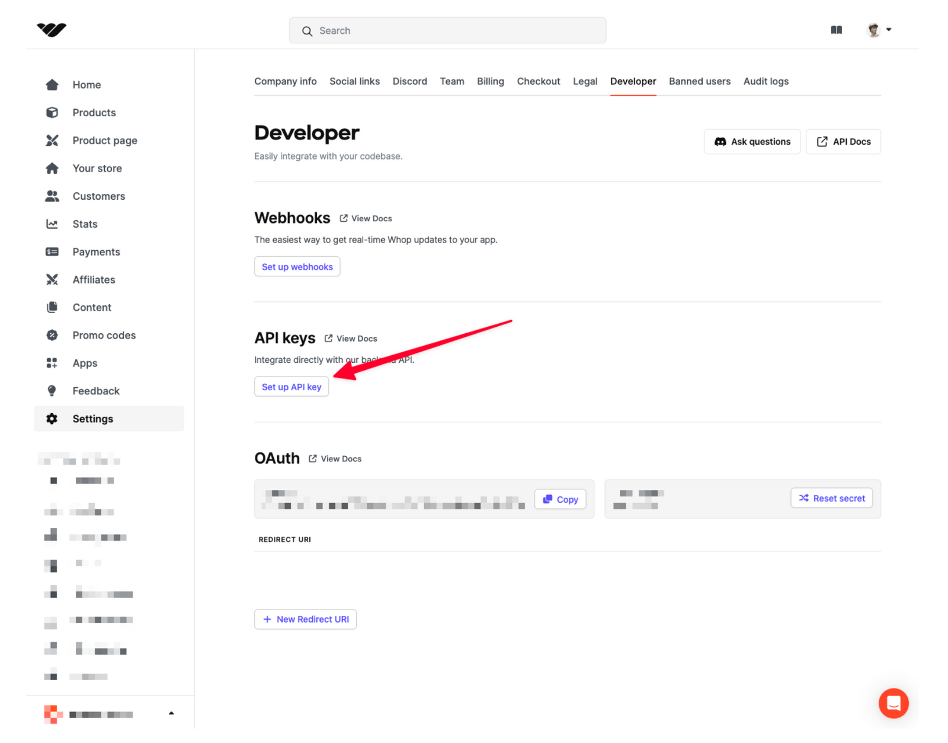
Task: Open the Banned users tab
Action: coord(699,81)
